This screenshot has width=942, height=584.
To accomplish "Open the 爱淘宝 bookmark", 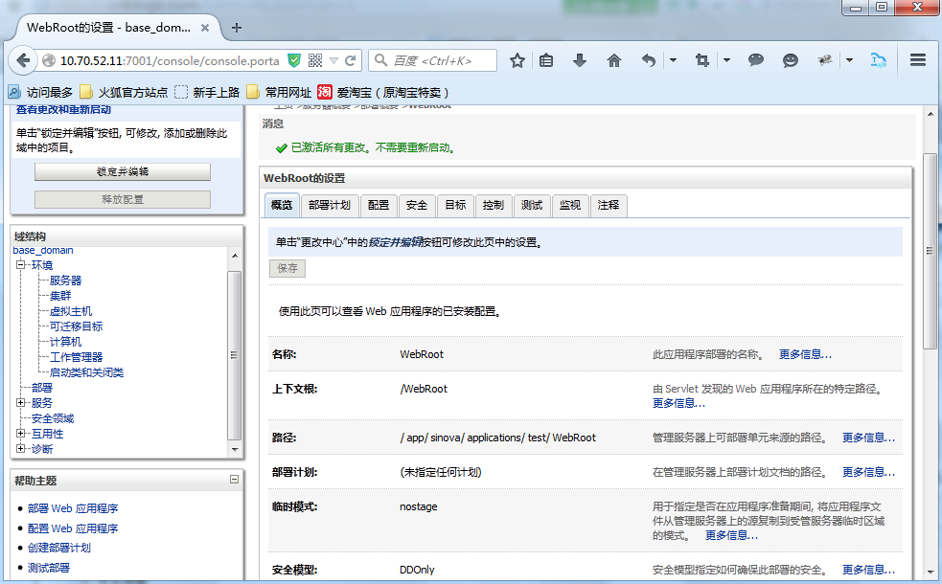I will tap(383, 93).
